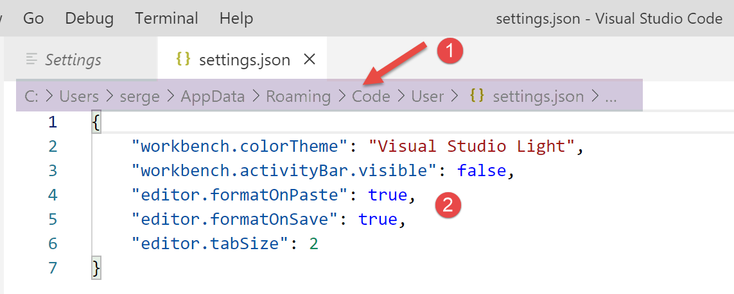Image resolution: width=734 pixels, height=294 pixels.
Task: Expand the Roaming breadcrumb folder
Action: [298, 97]
